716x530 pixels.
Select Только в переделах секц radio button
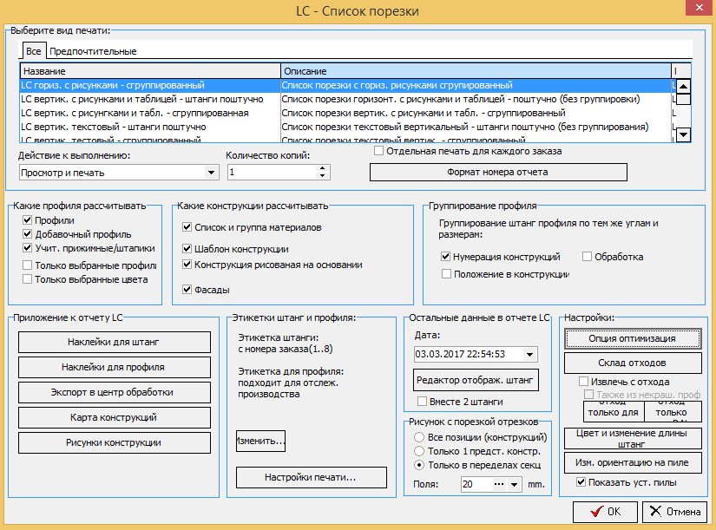419,465
